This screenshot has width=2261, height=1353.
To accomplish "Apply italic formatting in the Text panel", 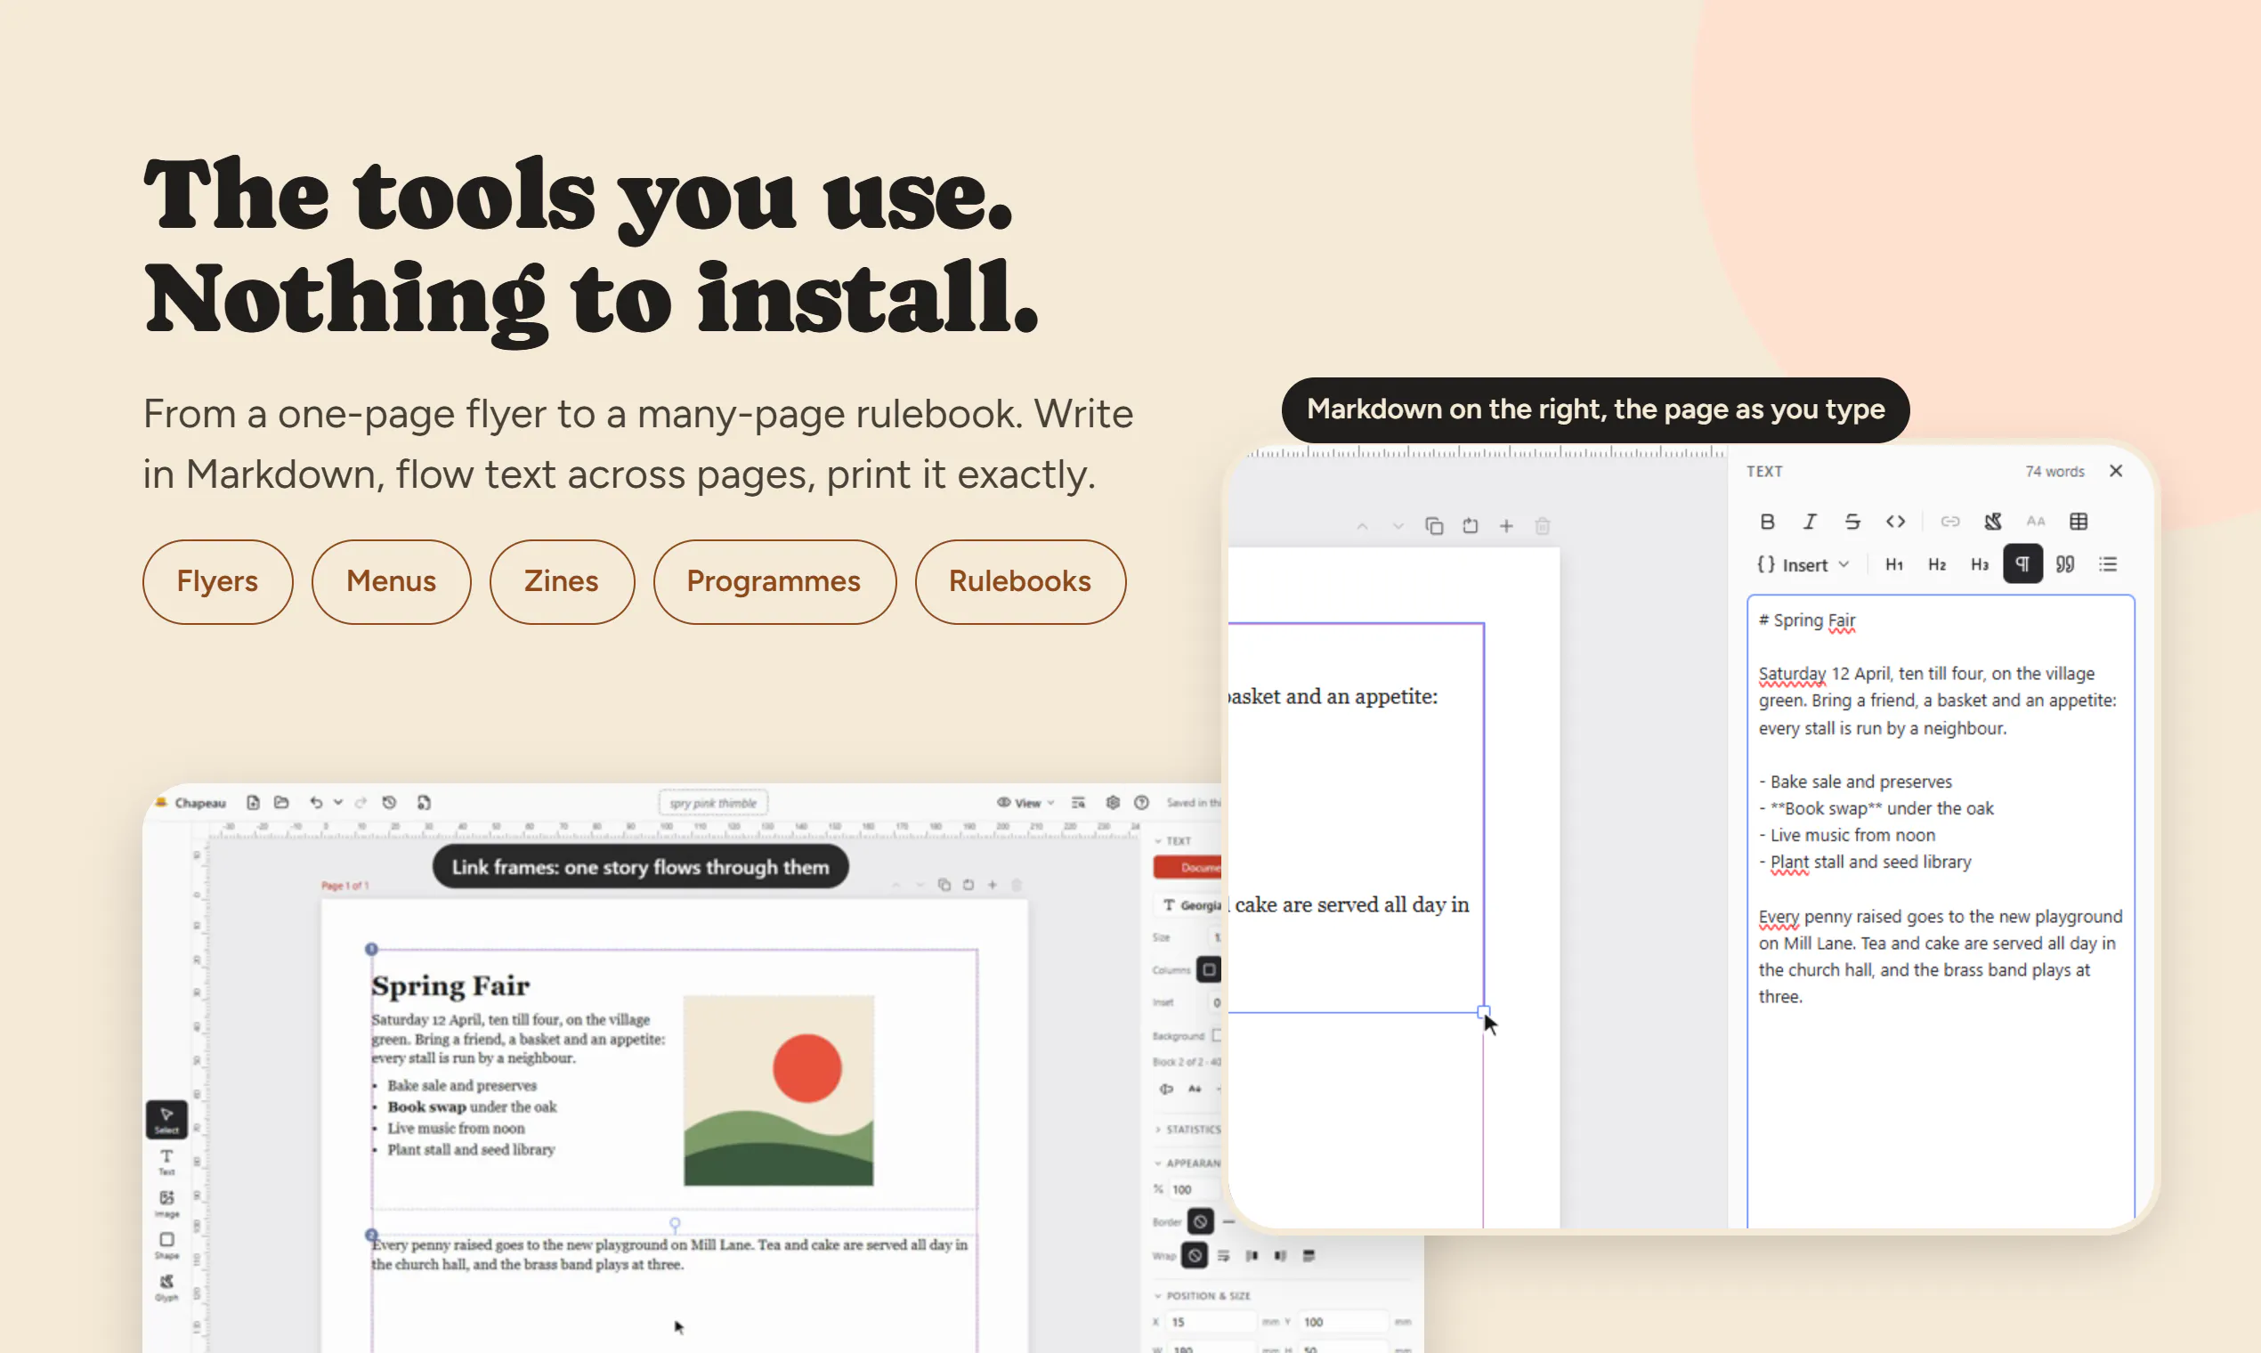I will pos(1810,522).
